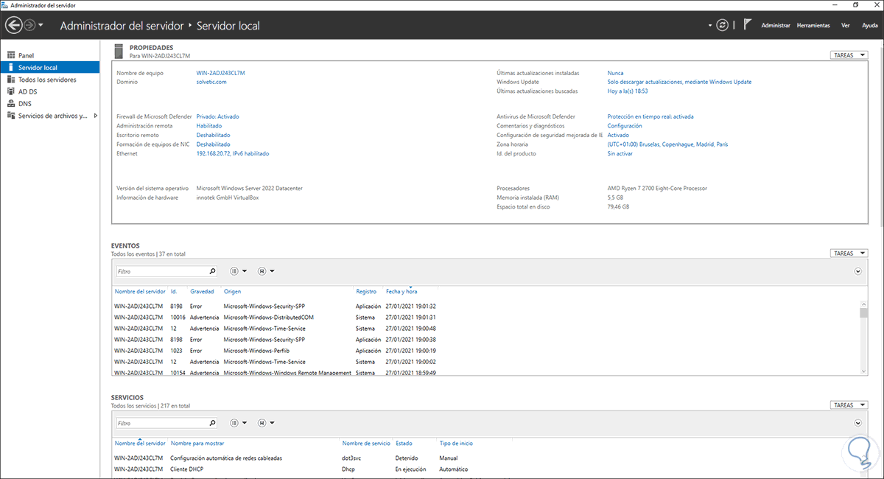Expand Servicios de archivos sidebar item

pos(96,116)
